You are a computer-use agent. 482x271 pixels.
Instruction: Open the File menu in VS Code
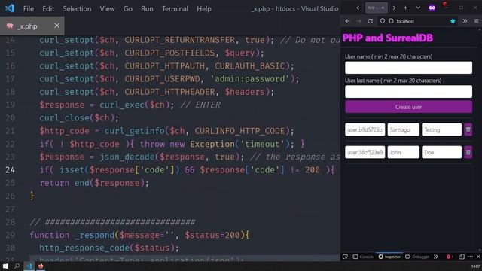coord(29,8)
